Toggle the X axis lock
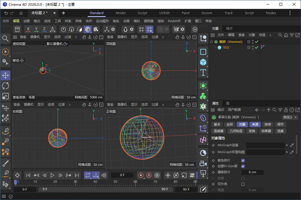This screenshot has width=301, height=200. [x=28, y=30]
